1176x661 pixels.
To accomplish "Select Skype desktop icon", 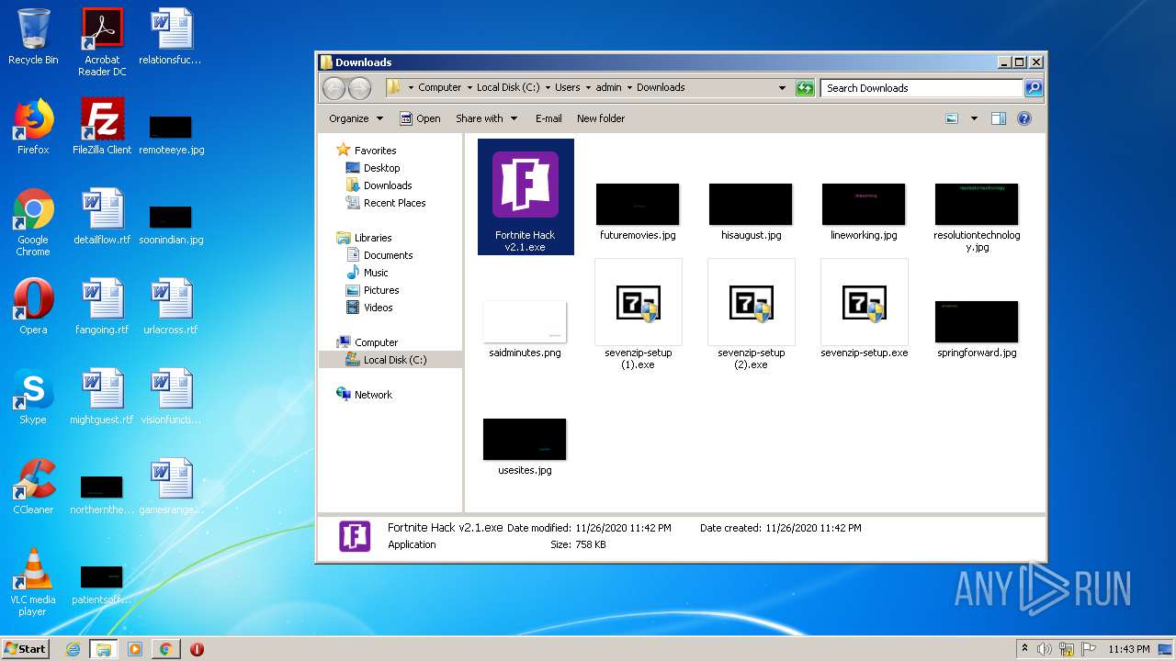I will click(x=33, y=397).
